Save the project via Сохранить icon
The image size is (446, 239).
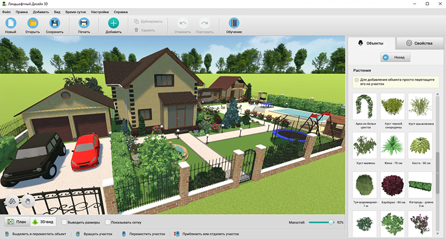[55, 23]
